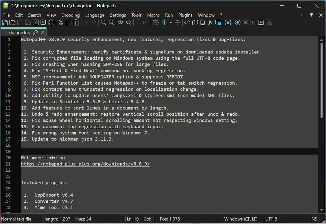
Task: Open the Document Map icon
Action: tap(195, 23)
